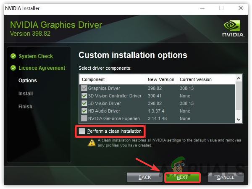The width and height of the screenshot is (252, 189).
Task: Click the Graphics Driver 388.13 current version
Action: (186, 88)
